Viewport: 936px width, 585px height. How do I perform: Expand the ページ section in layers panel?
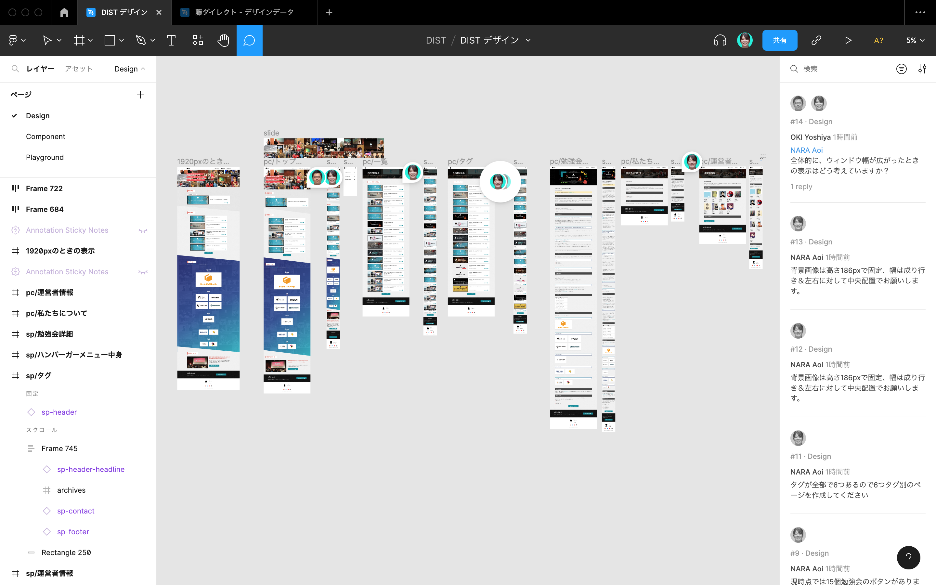pyautogui.click(x=20, y=94)
